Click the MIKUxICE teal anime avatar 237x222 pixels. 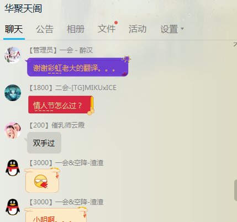13,93
